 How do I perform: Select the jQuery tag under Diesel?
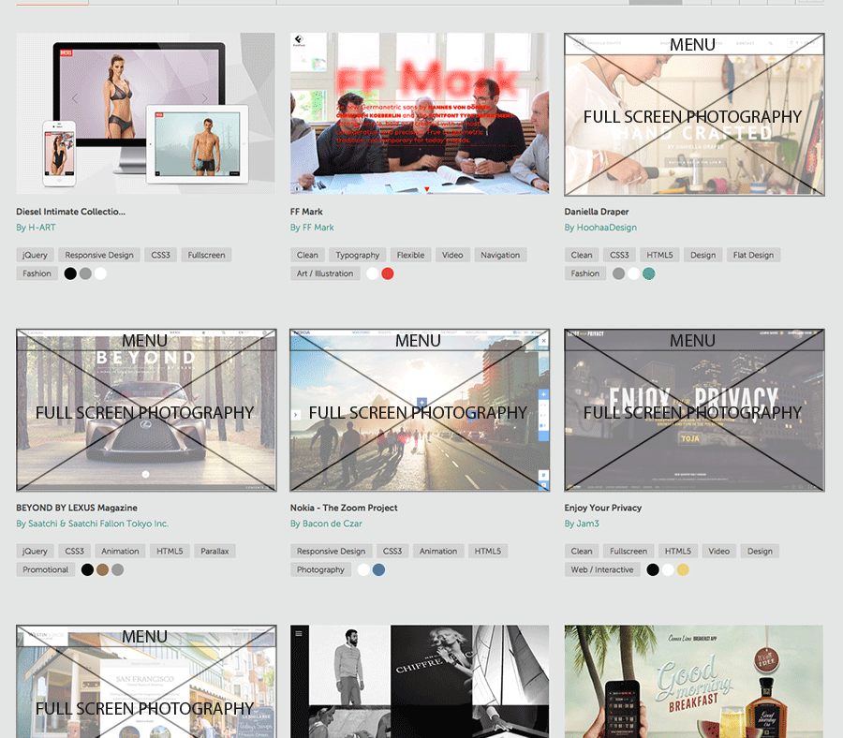35,255
